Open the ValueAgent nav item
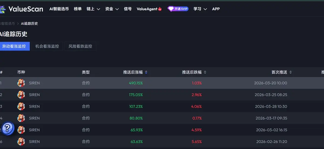 (149, 9)
